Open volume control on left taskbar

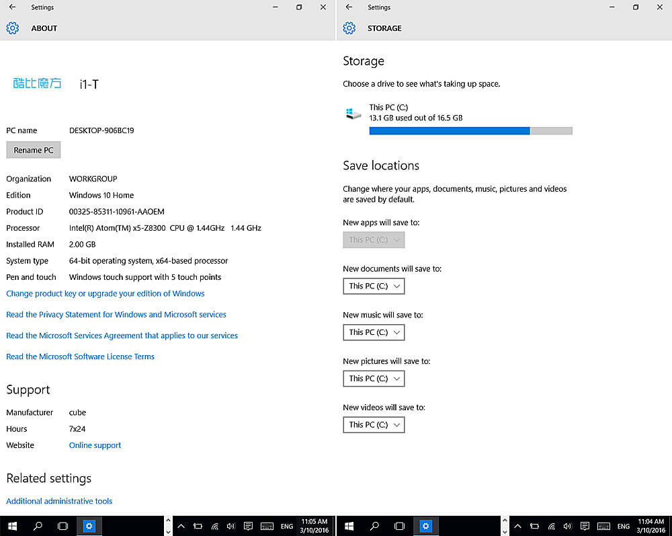[x=231, y=526]
